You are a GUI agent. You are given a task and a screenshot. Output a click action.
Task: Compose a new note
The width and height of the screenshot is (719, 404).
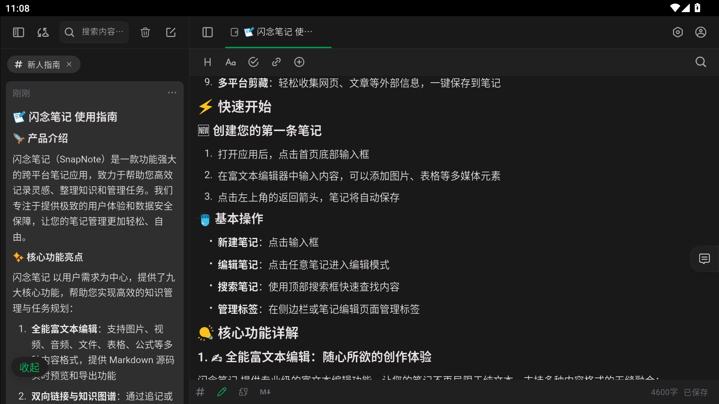[171, 32]
